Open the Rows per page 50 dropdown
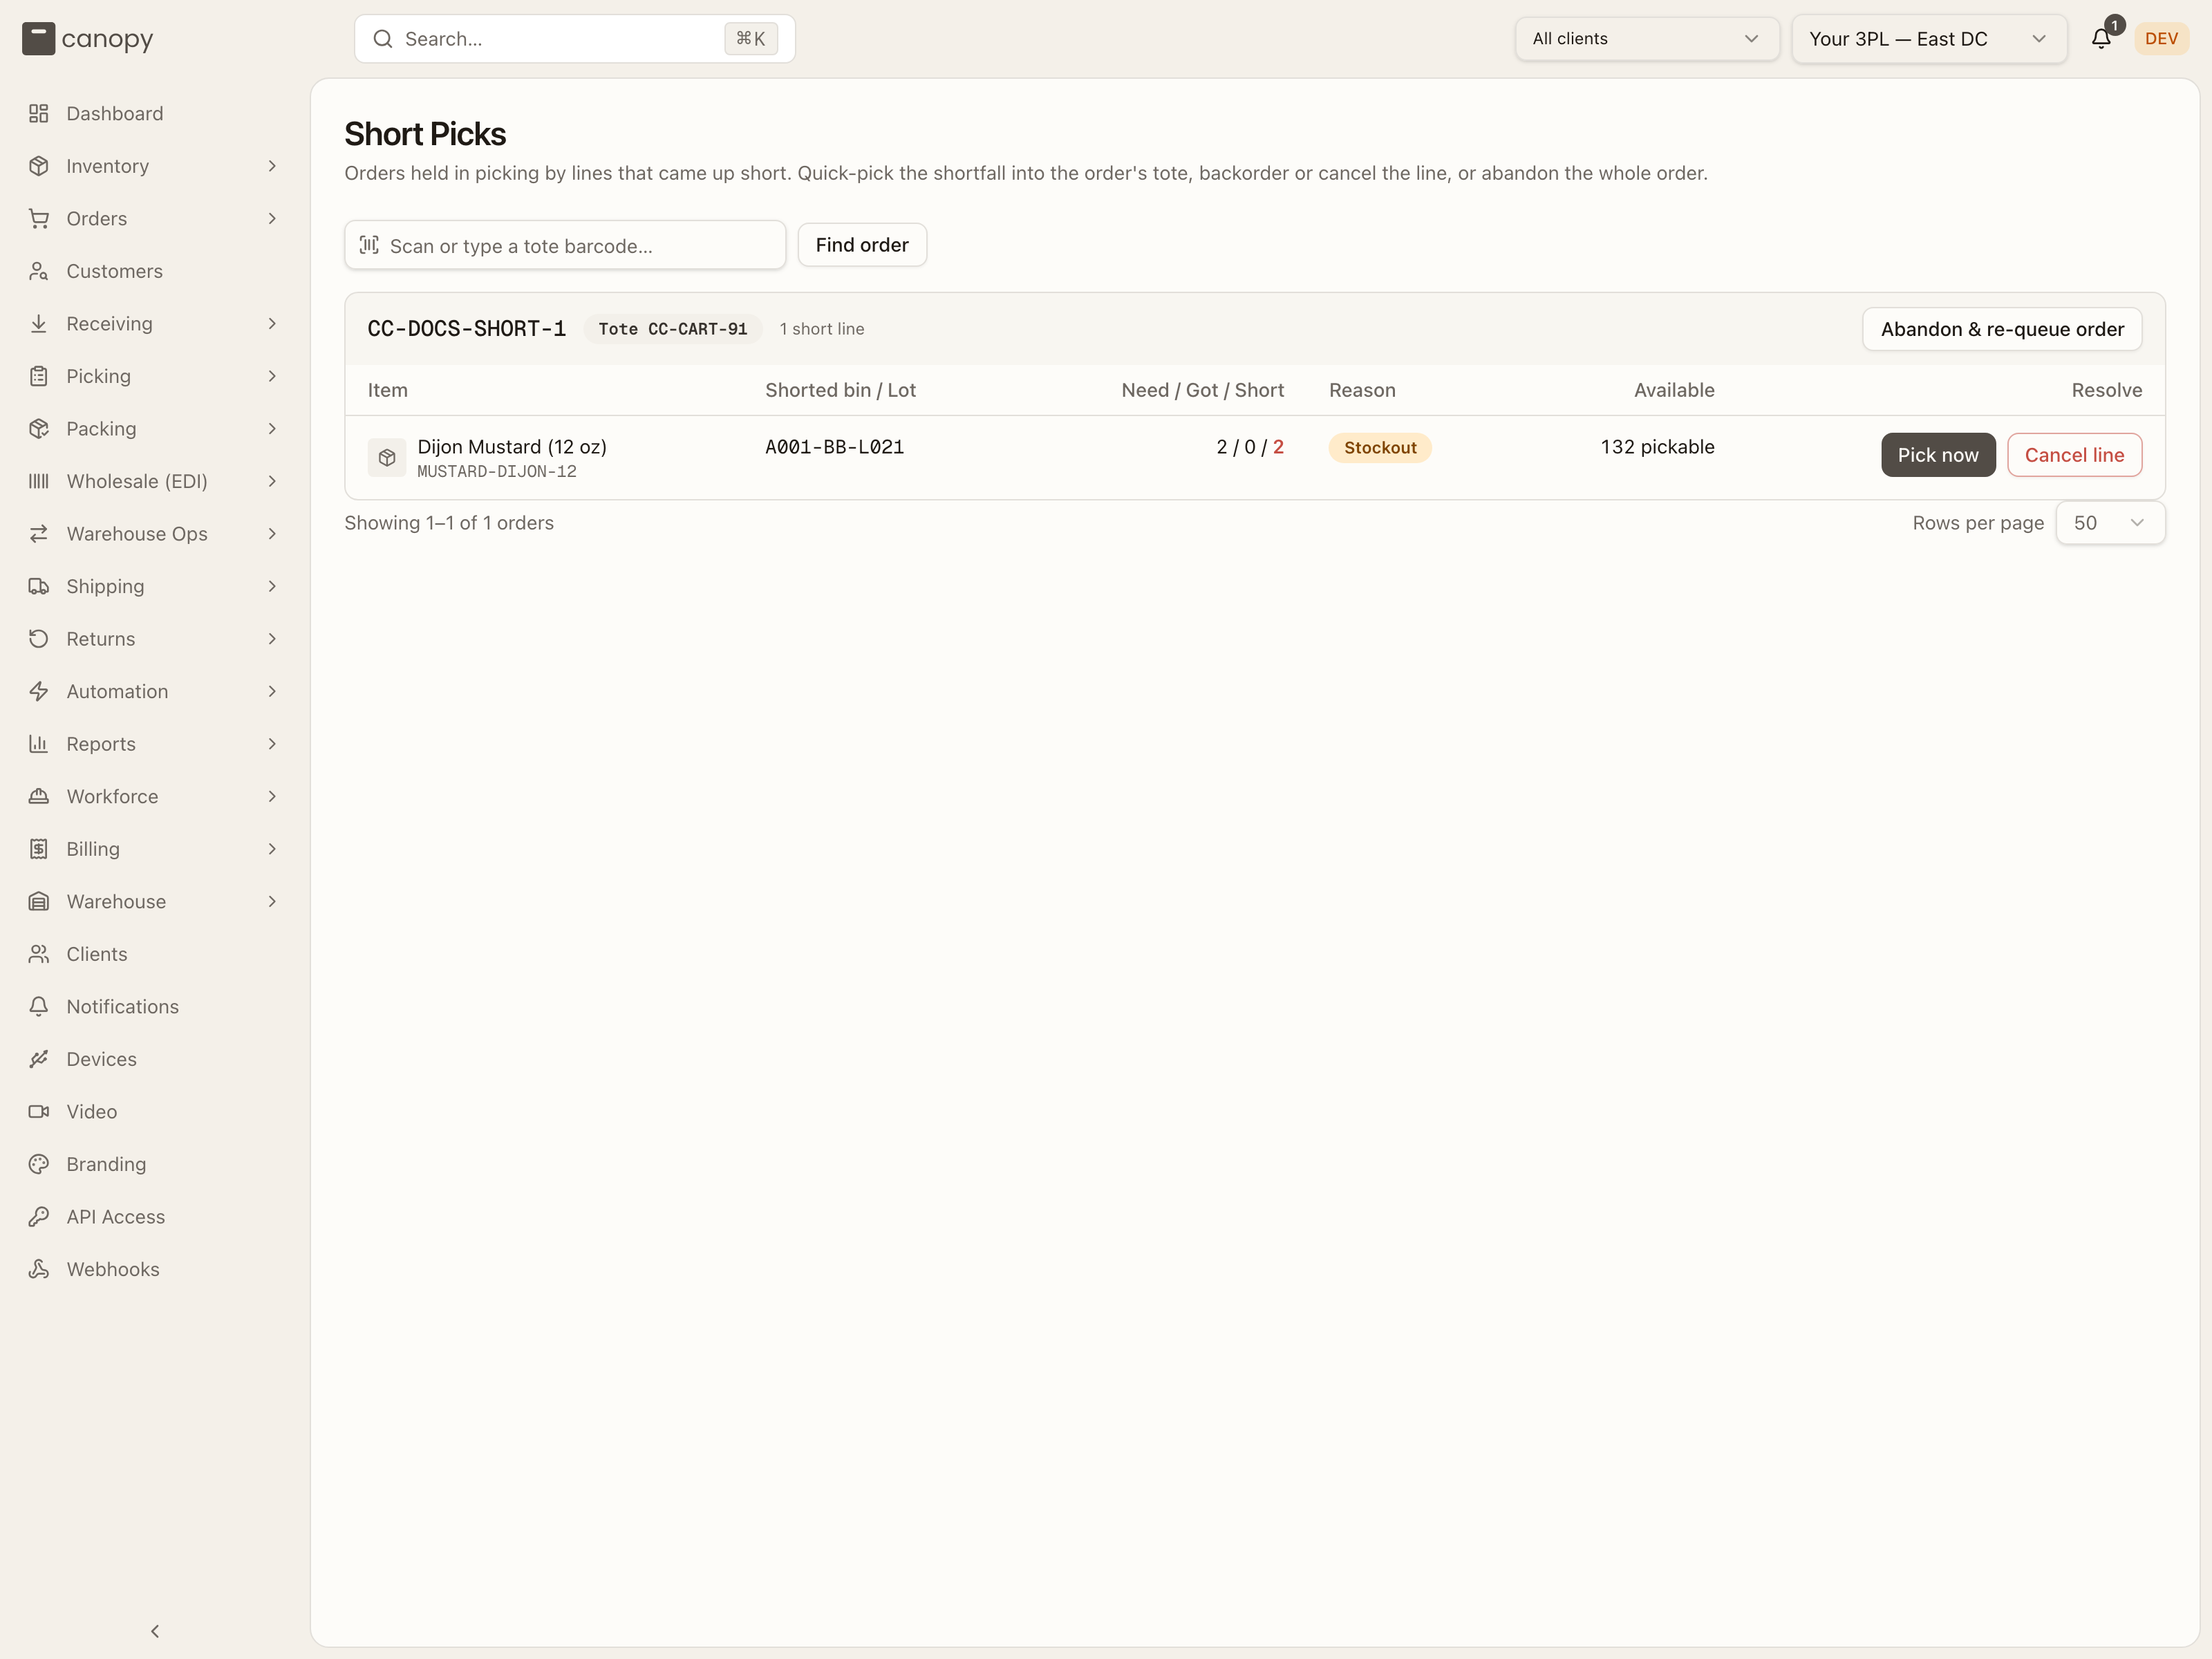This screenshot has width=2212, height=1659. click(2110, 523)
